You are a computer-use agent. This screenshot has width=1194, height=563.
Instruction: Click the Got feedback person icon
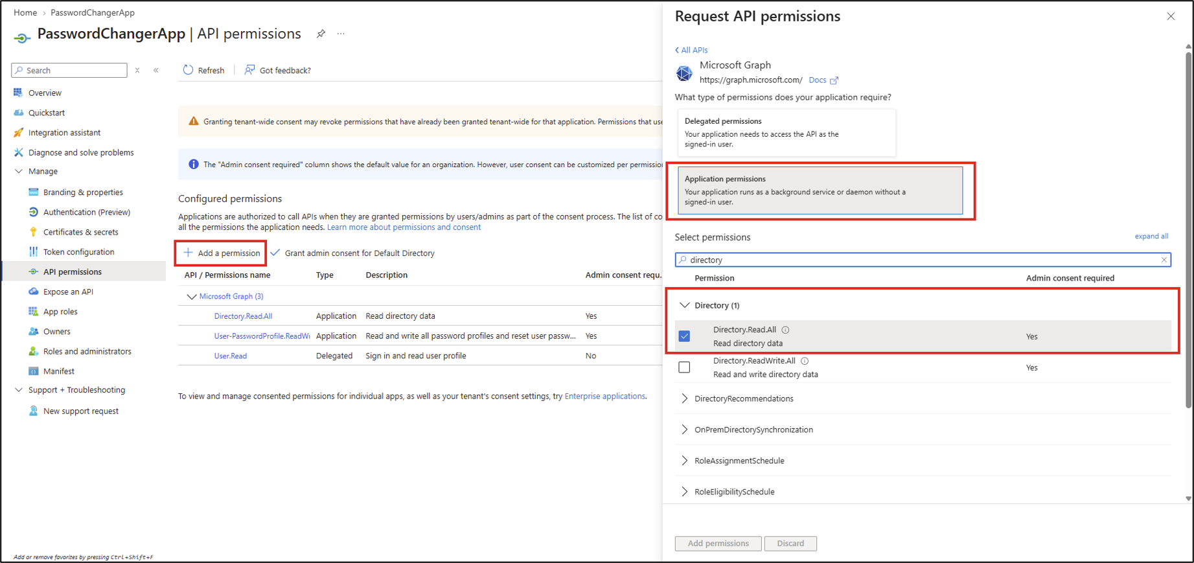pyautogui.click(x=249, y=70)
